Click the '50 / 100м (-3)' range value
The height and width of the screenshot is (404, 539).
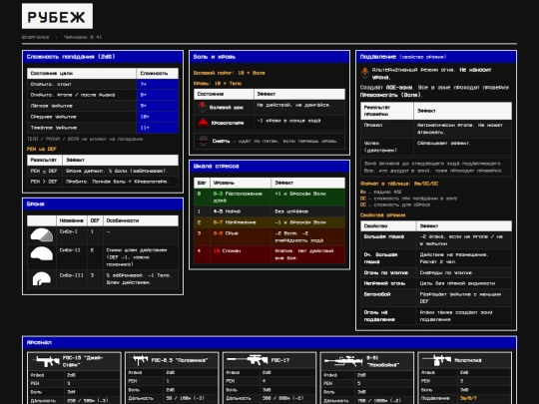[x=186, y=398]
